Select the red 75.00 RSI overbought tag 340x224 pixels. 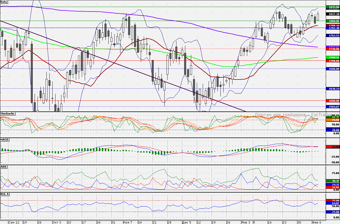tap(332, 200)
